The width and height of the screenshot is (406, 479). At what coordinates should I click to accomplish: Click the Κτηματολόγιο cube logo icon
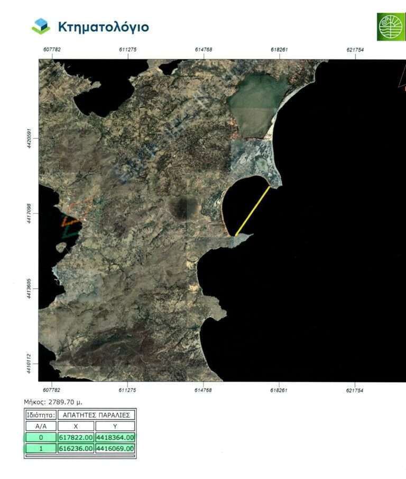tap(41, 26)
